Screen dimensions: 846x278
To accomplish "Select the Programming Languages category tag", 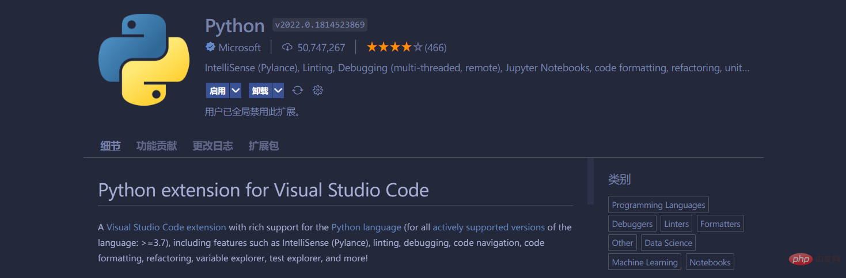I will pyautogui.click(x=658, y=205).
